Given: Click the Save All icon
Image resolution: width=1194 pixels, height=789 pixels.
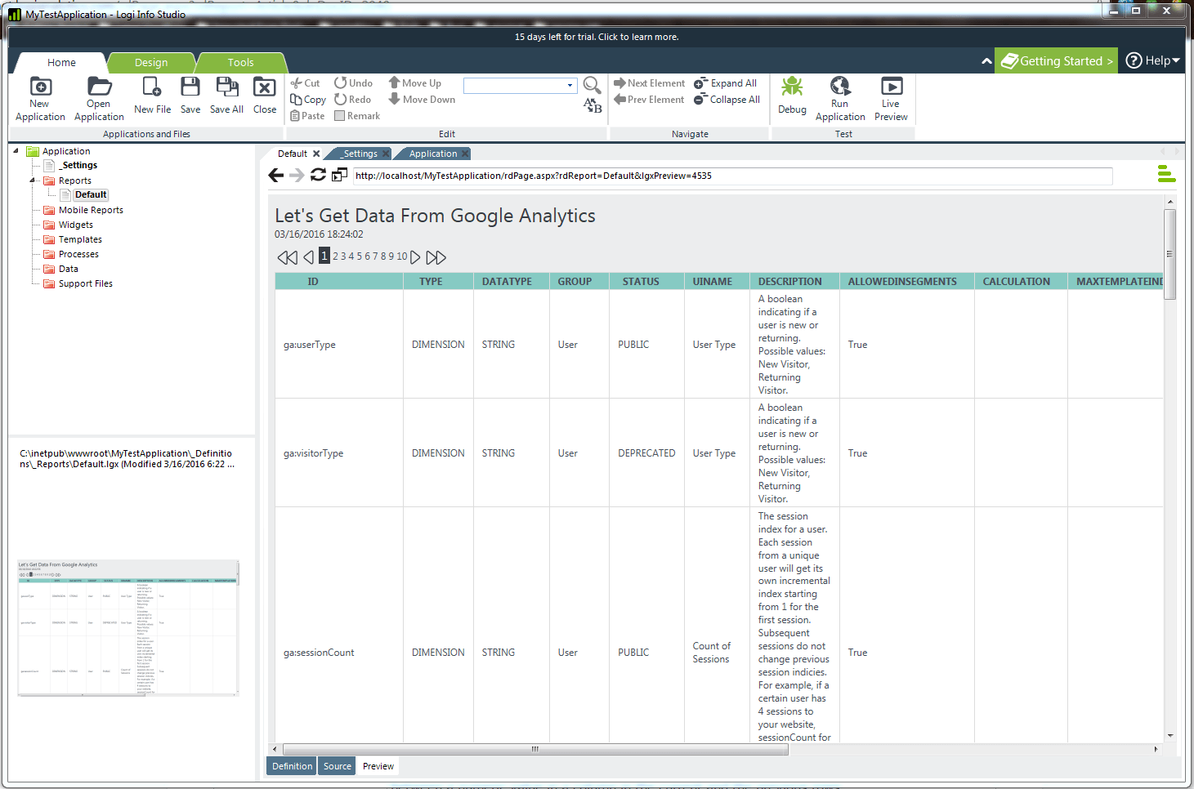Looking at the screenshot, I should pyautogui.click(x=226, y=96).
